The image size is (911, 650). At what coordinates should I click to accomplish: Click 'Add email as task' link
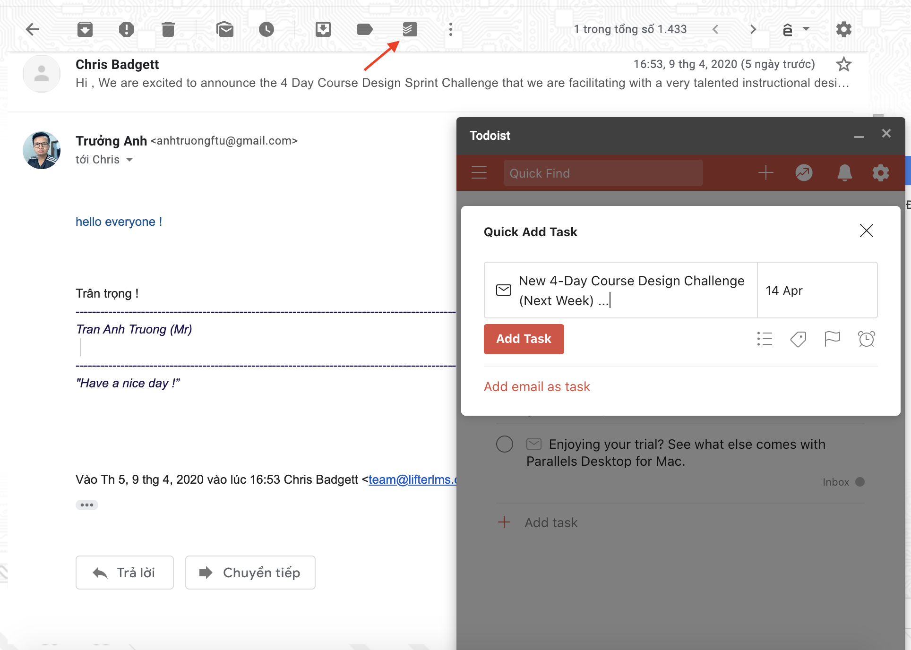point(537,386)
